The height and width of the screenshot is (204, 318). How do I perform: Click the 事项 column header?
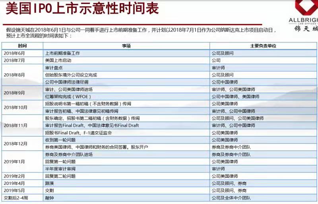point(126,46)
